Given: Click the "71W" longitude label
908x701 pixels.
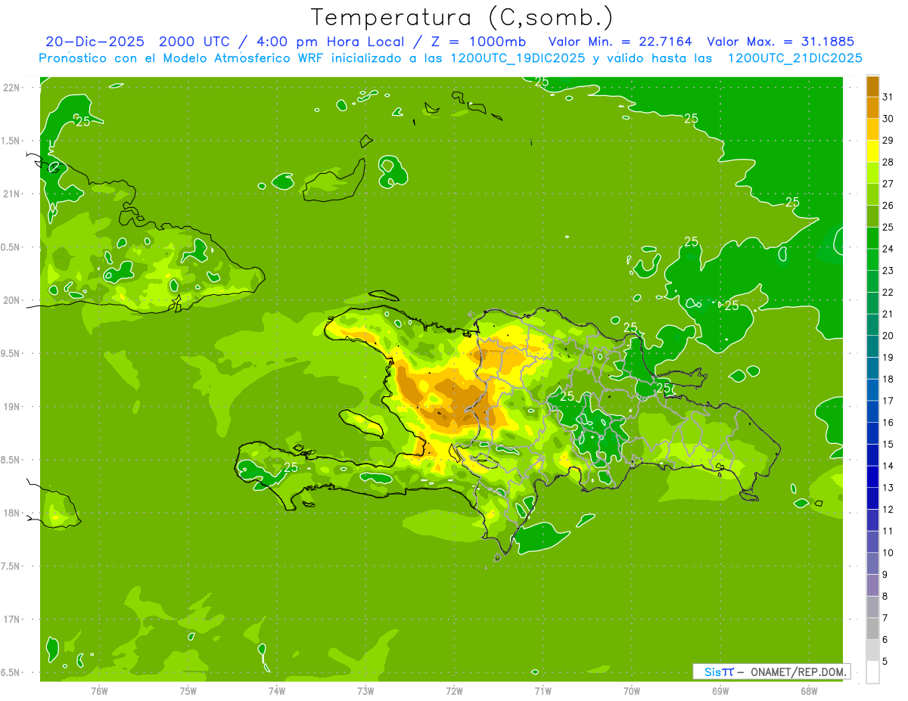Looking at the screenshot, I should [543, 690].
